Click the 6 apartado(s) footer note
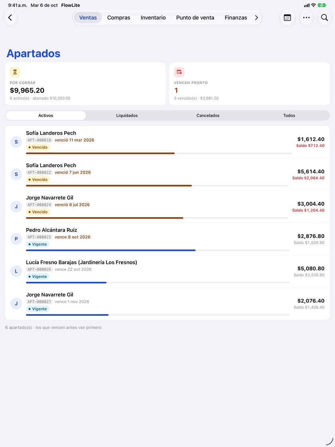335x447 pixels. click(53, 328)
